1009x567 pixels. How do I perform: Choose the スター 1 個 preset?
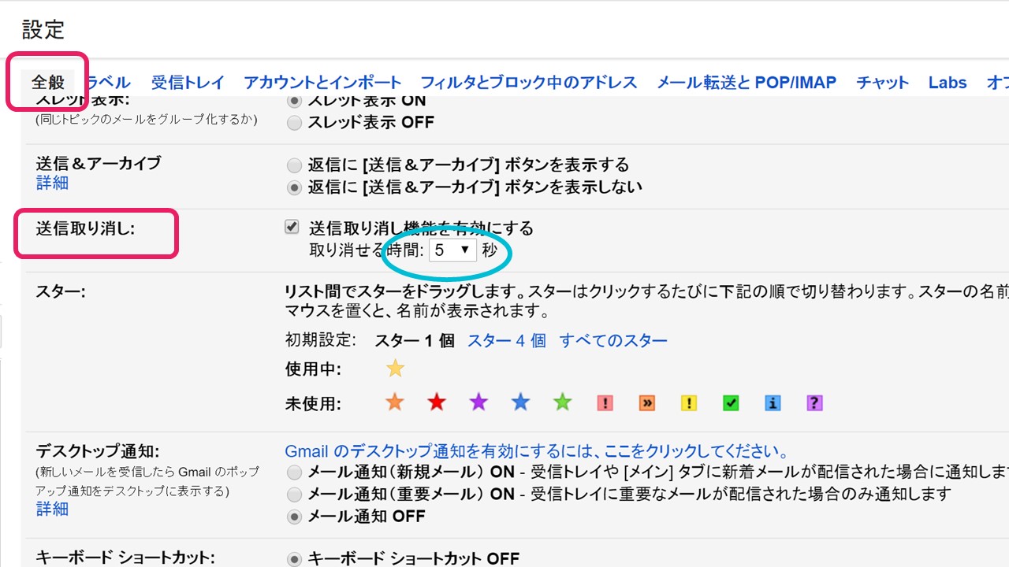[x=414, y=340]
